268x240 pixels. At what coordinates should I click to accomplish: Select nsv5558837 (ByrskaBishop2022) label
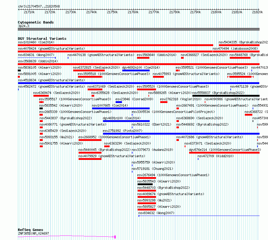pos(218,93)
